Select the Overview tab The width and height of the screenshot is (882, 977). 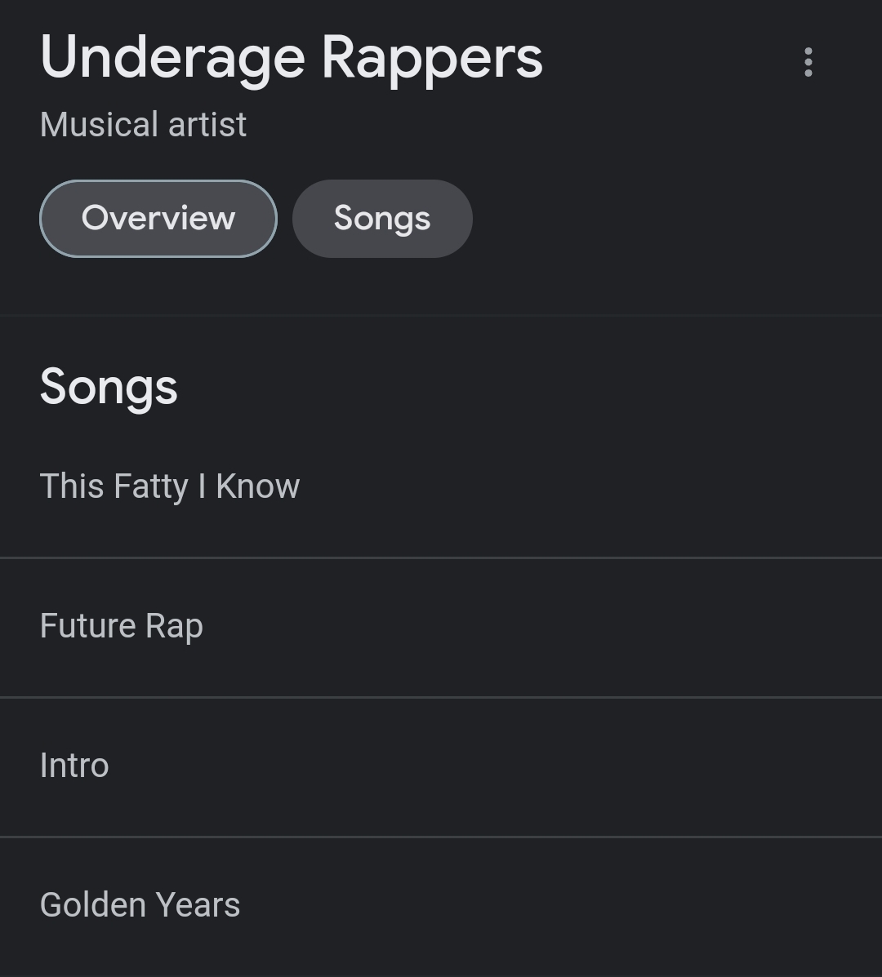(x=158, y=219)
